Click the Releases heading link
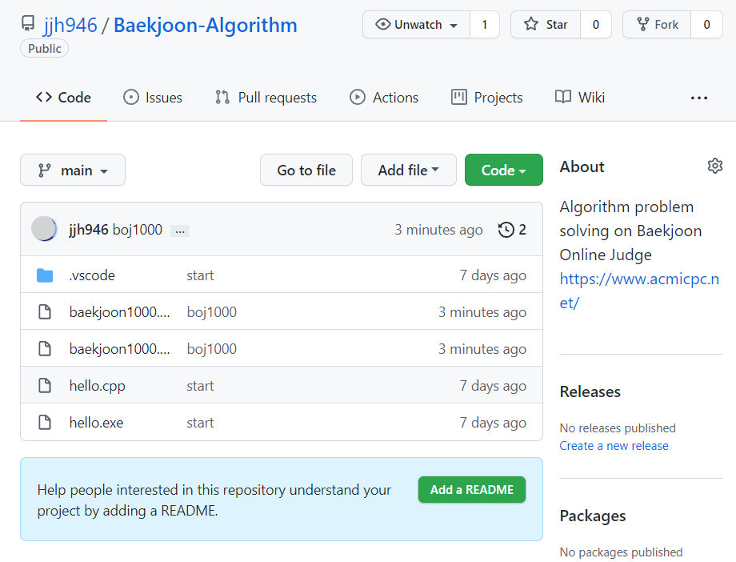Viewport: 736px width, 562px height. point(590,391)
